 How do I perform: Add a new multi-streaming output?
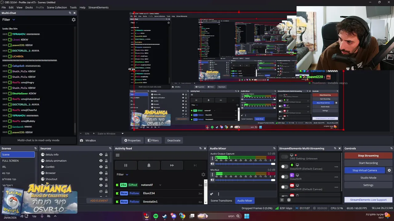coord(282,200)
